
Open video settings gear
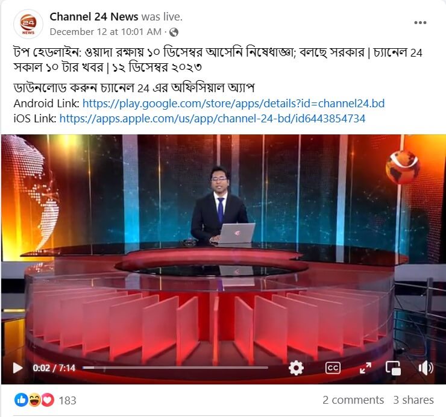click(x=296, y=368)
